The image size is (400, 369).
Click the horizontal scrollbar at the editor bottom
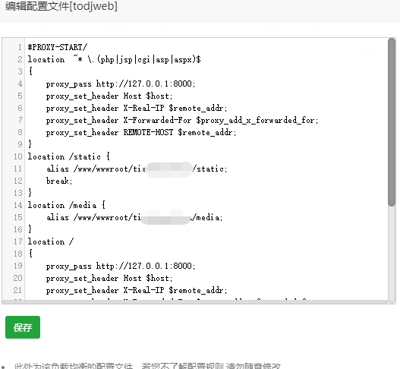(195, 302)
